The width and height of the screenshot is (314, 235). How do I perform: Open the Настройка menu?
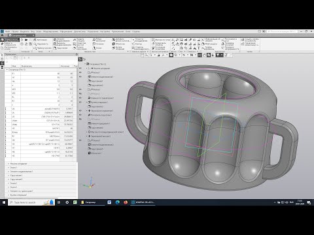tap(105, 31)
